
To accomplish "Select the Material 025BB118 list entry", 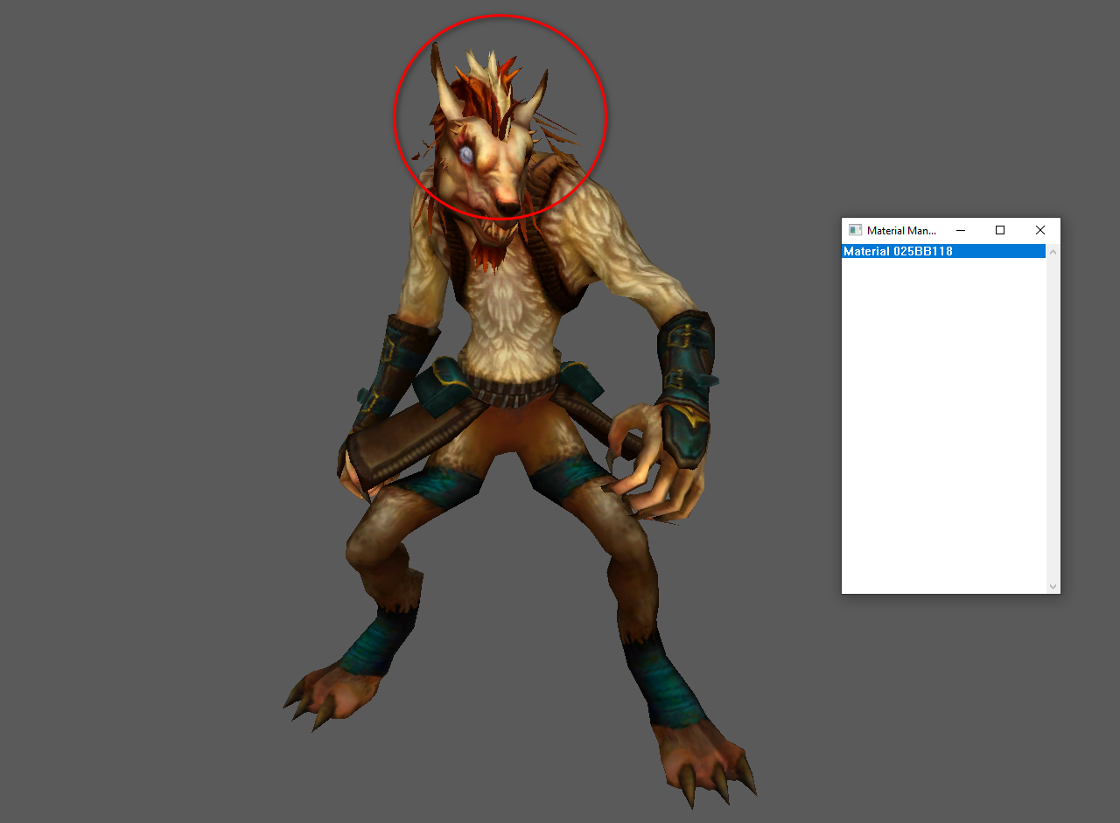I will click(944, 251).
